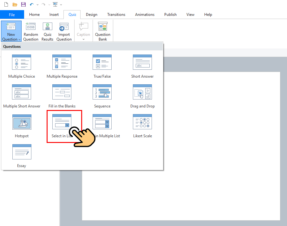Image resolution: width=287 pixels, height=226 pixels.
Task: Select the Multiple Choice question type
Action: coord(22,67)
